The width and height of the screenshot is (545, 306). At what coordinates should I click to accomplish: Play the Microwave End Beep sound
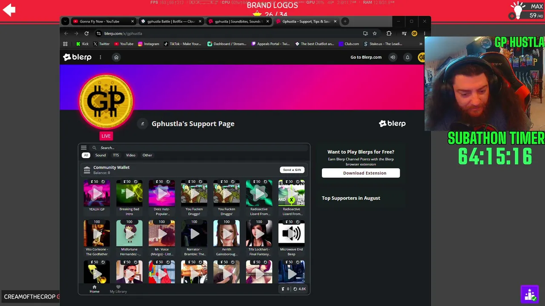coord(291,234)
